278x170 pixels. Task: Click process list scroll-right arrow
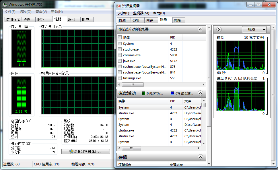pyautogui.click(x=203, y=84)
